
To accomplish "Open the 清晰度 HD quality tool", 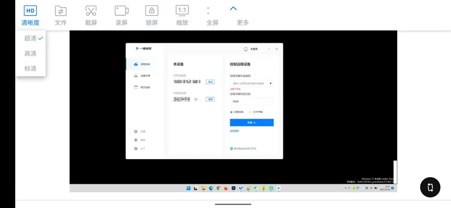I will (30, 15).
